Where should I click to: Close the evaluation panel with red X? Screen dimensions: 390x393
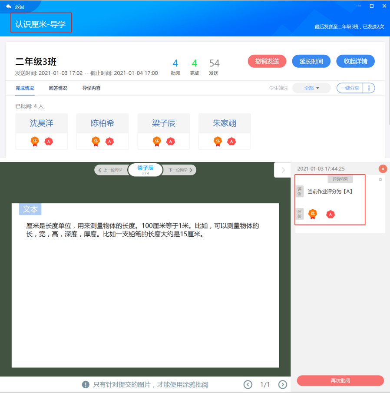pos(383,169)
